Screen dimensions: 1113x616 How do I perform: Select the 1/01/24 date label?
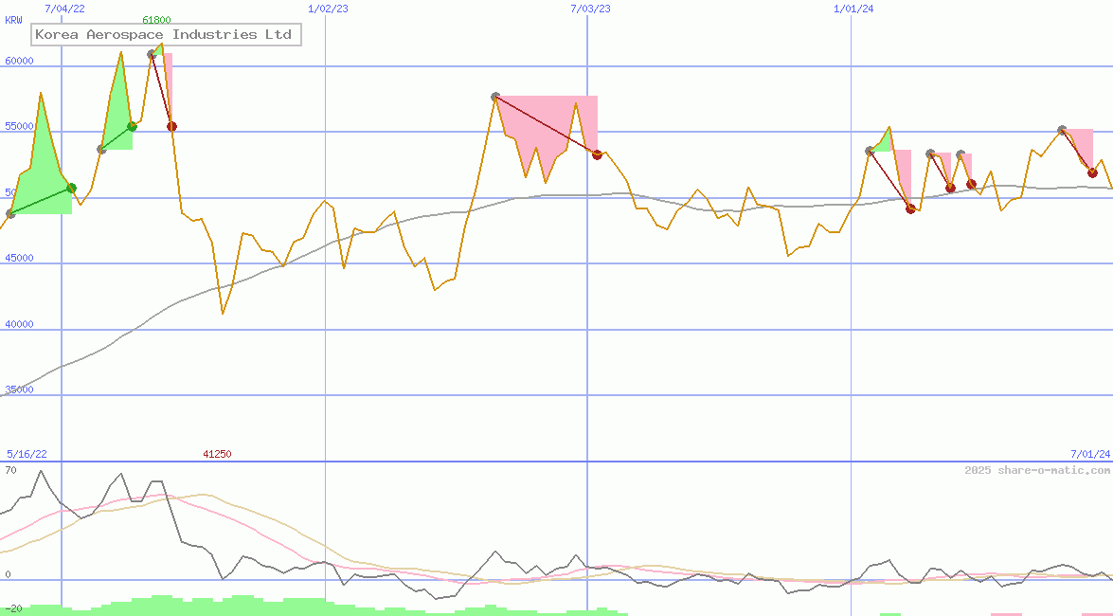point(853,9)
